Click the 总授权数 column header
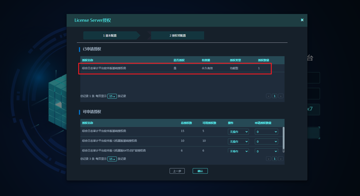The image size is (360, 196). 187,123
